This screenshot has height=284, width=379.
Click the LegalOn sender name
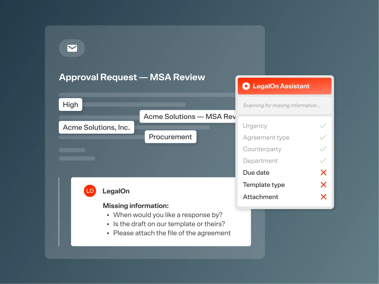coord(116,191)
